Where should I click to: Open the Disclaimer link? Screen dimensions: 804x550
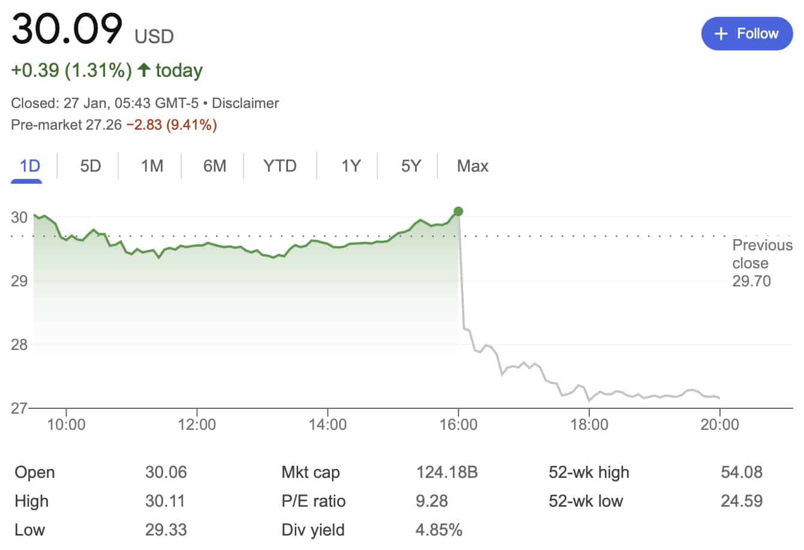[245, 103]
